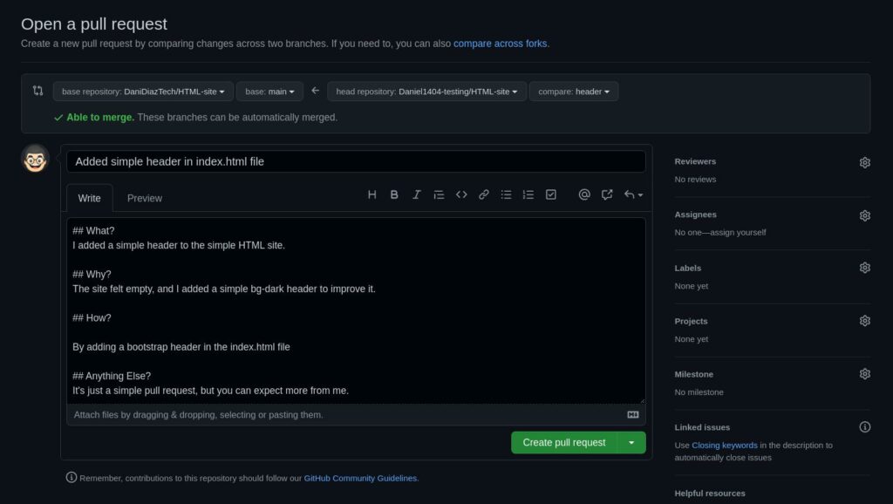Open the Labels settings gear

[x=864, y=267]
